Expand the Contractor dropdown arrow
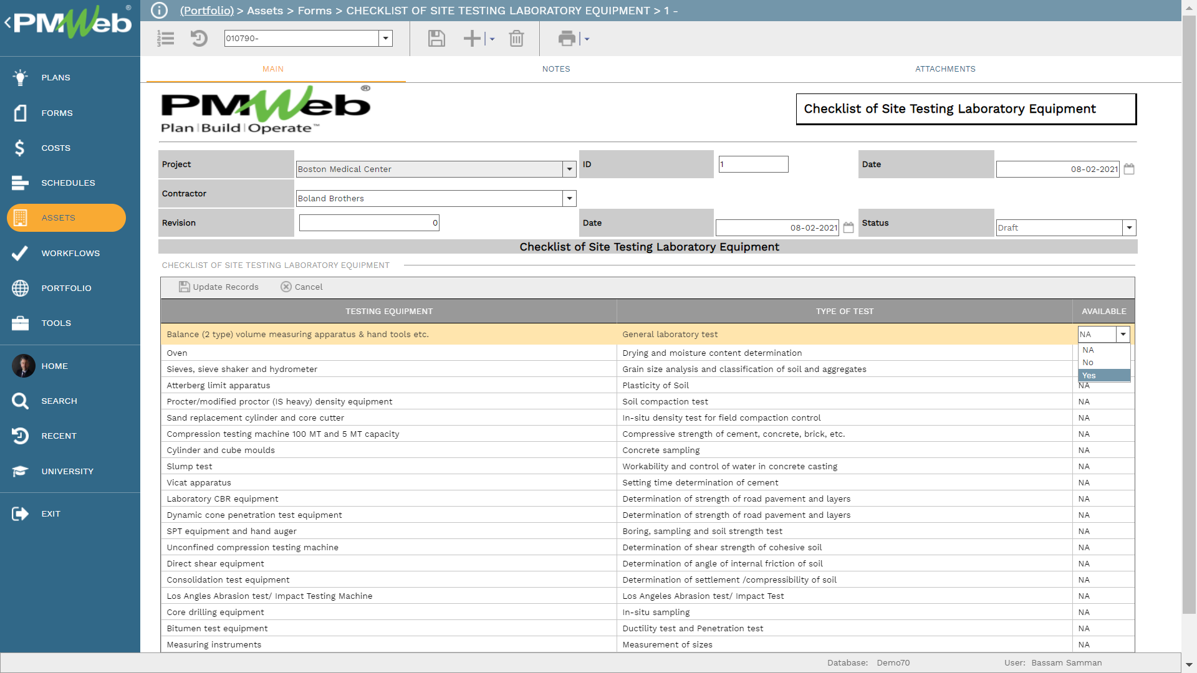Screen dimensions: 1197x673 569,198
